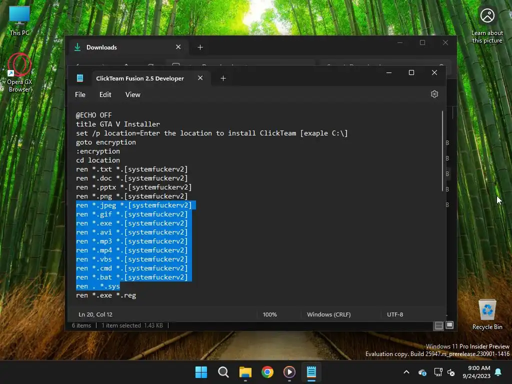The height and width of the screenshot is (384, 512).
Task: Click the 100% zoom level in status bar
Action: 269,314
